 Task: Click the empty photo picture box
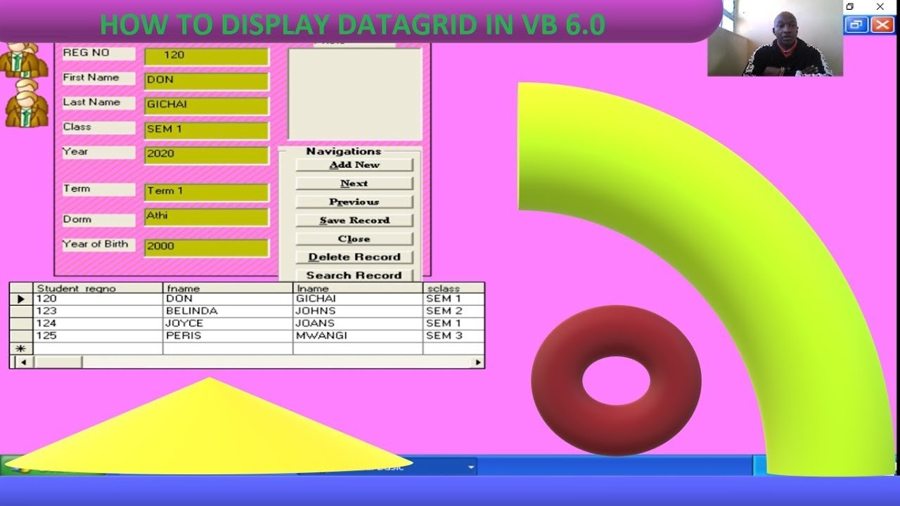354,94
